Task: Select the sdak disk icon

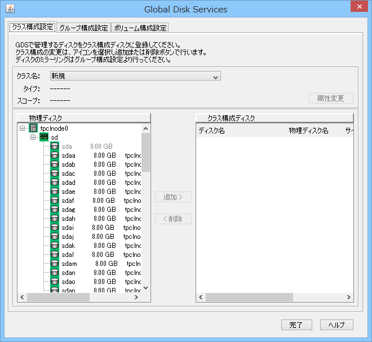Action: (55, 245)
